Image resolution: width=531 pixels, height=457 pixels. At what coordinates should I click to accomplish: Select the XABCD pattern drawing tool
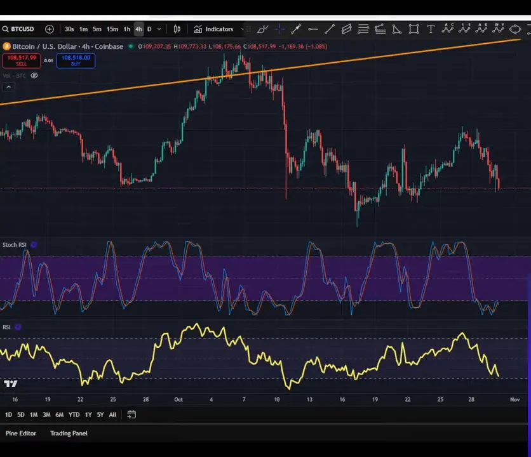pyautogui.click(x=447, y=29)
